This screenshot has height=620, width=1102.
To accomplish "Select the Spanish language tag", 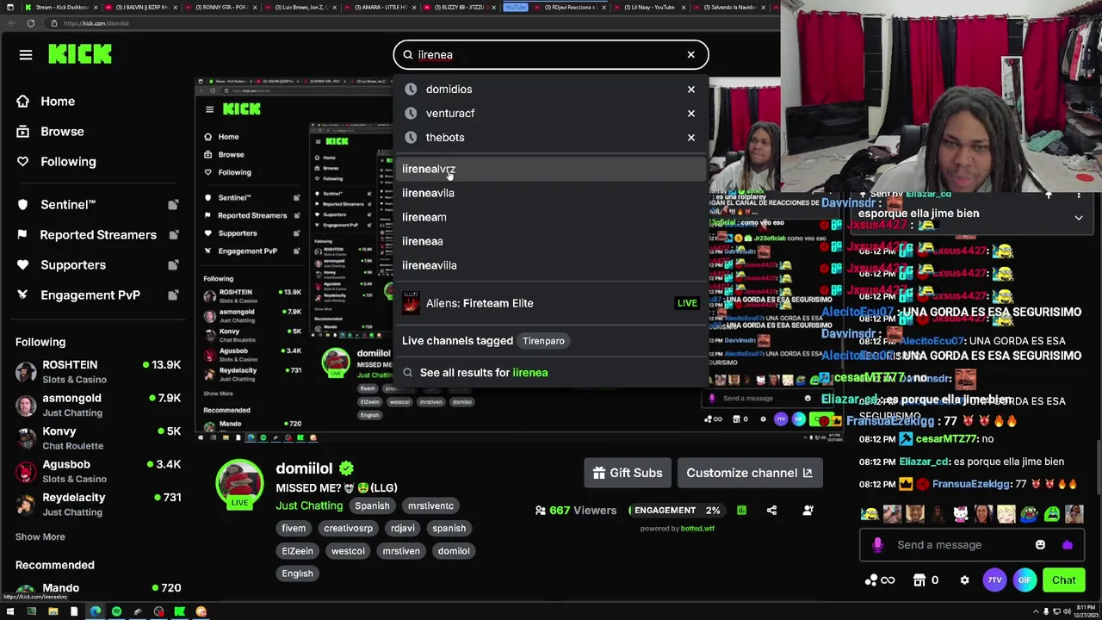I will click(372, 506).
